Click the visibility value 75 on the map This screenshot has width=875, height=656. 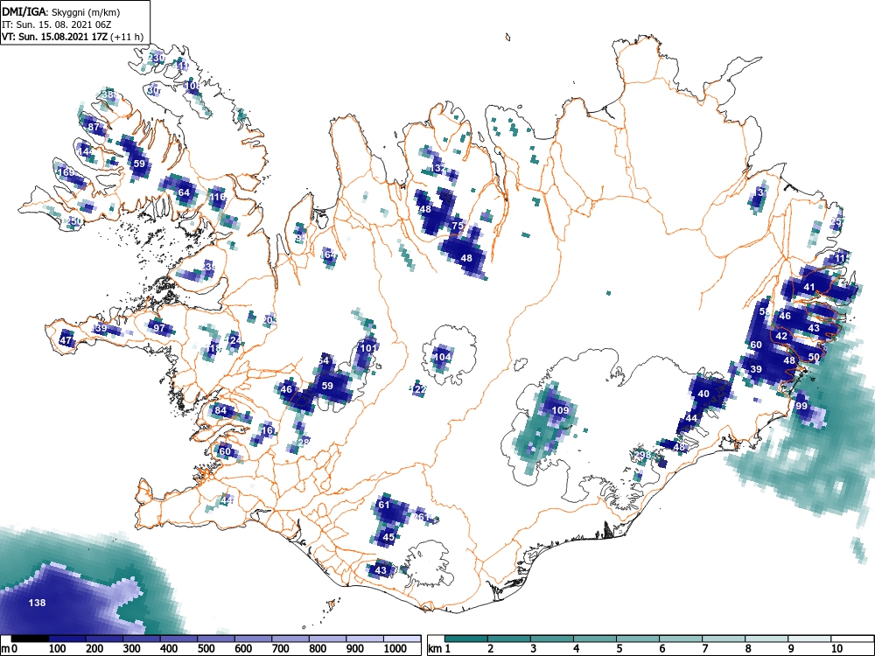click(x=458, y=226)
